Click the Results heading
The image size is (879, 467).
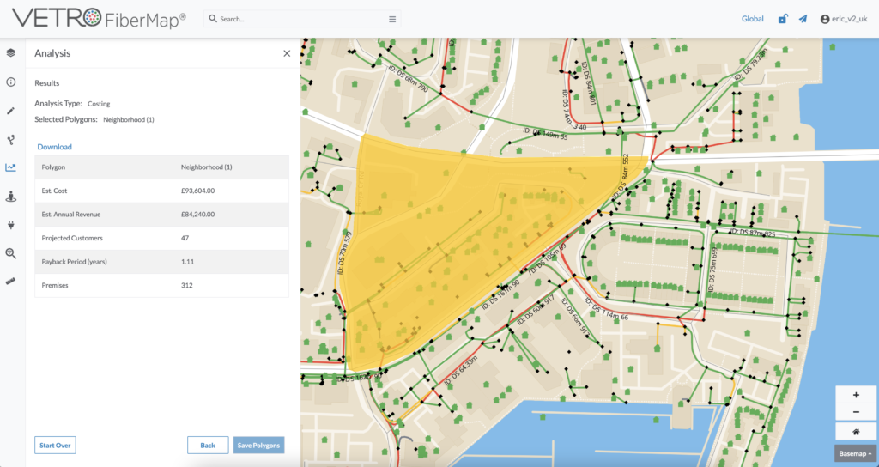[47, 83]
